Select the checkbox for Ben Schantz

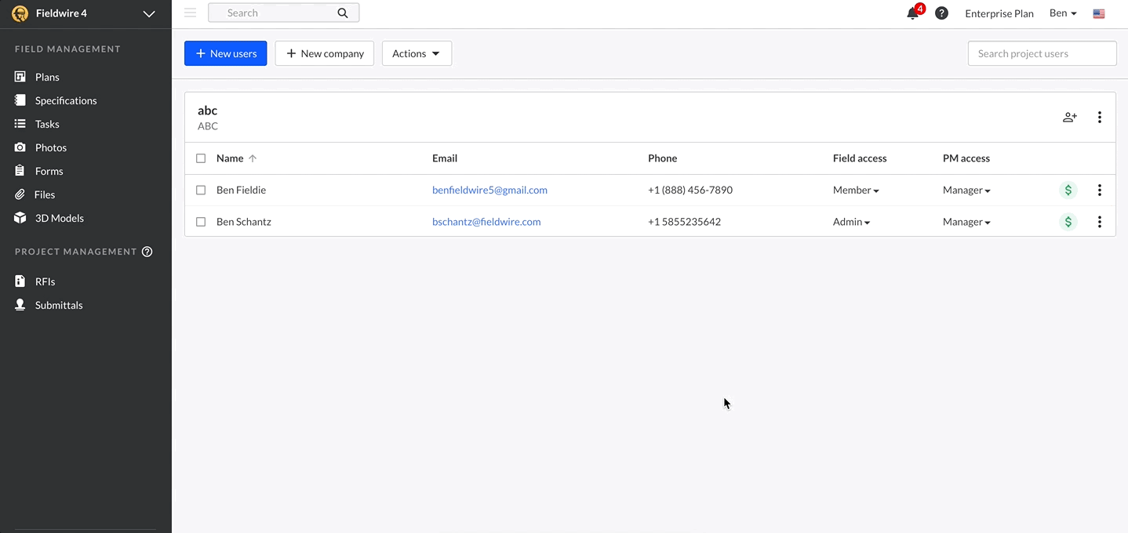pos(201,221)
